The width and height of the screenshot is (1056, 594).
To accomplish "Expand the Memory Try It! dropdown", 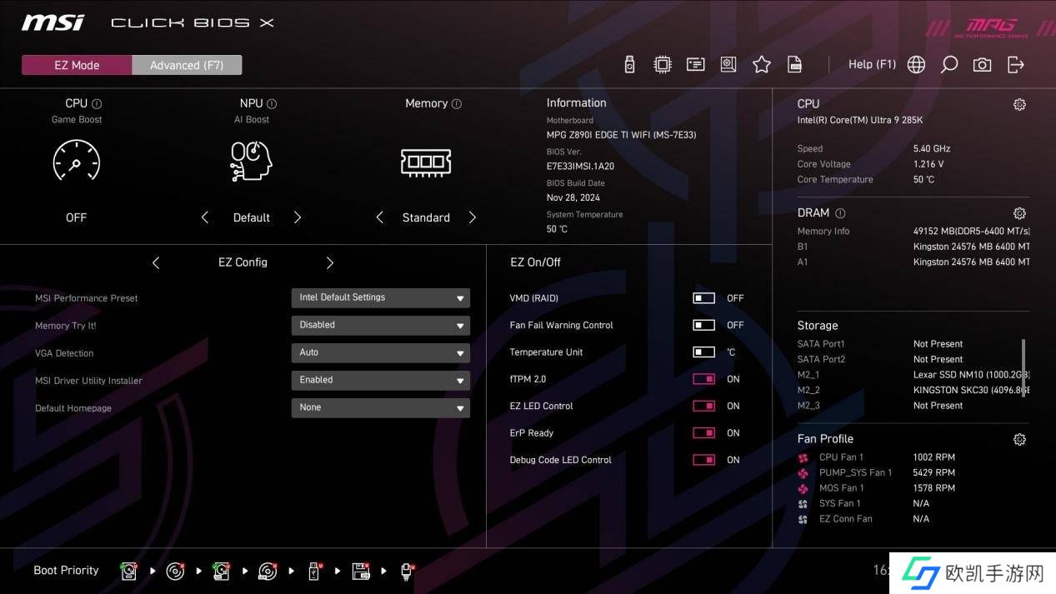I will (380, 325).
